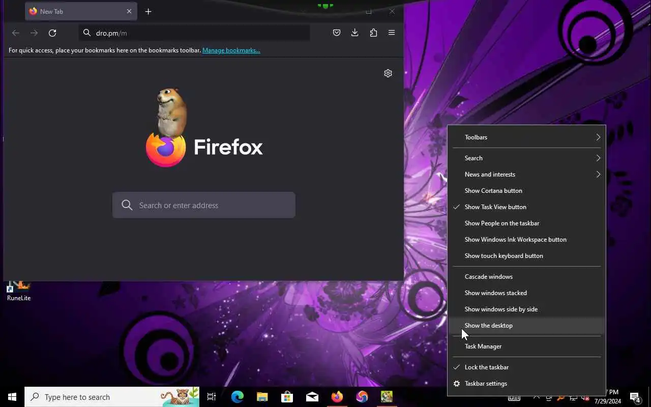
Task: Open the New Tab personalize gear
Action: 388,73
